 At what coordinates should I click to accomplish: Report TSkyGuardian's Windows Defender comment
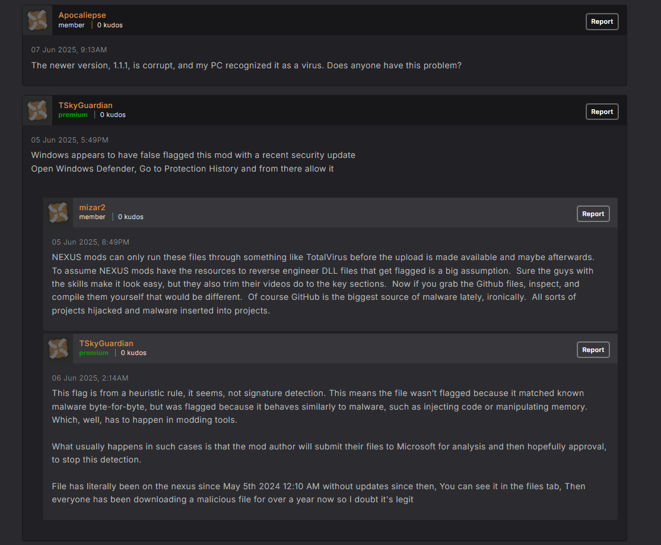tap(602, 112)
